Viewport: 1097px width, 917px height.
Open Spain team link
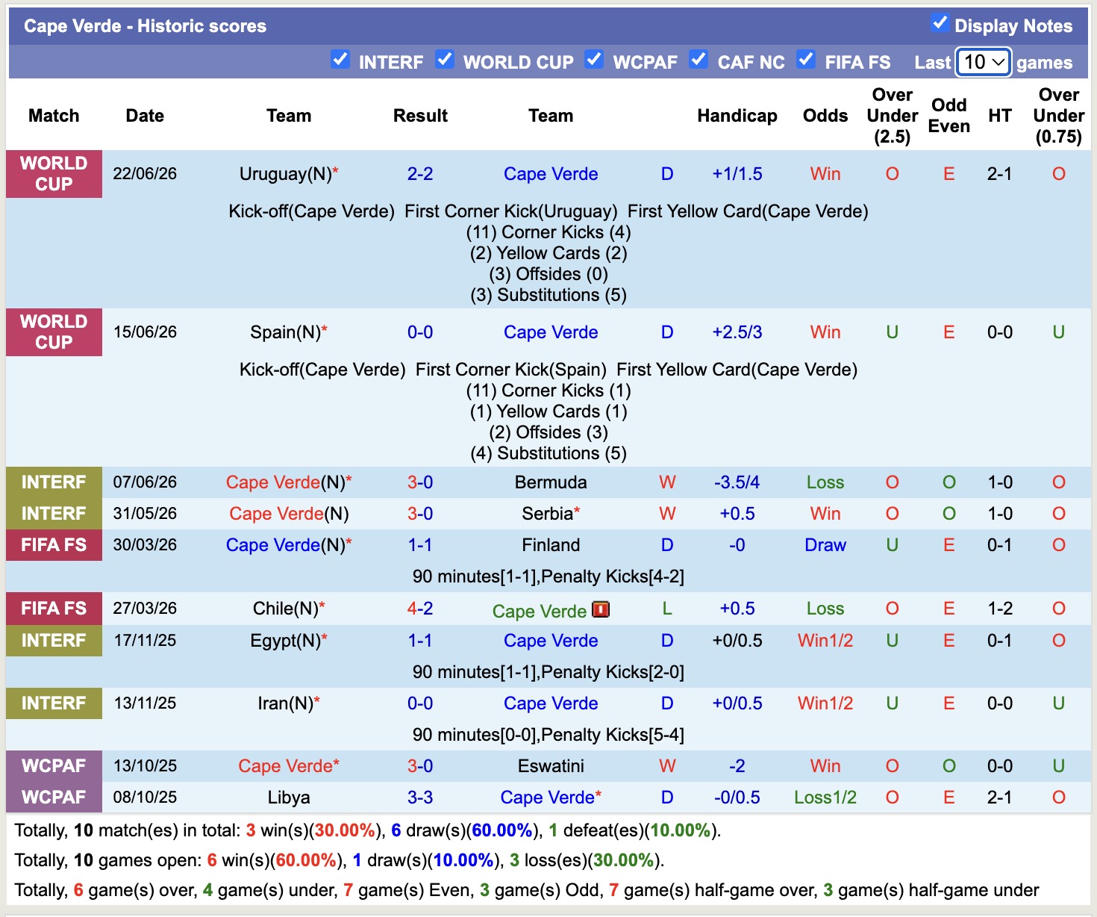(285, 332)
